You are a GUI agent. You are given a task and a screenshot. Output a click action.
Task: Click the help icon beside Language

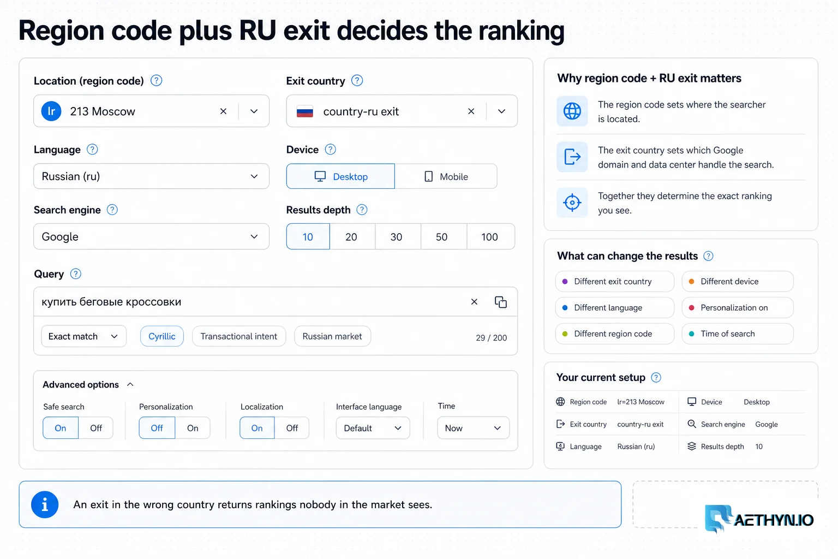pos(92,150)
